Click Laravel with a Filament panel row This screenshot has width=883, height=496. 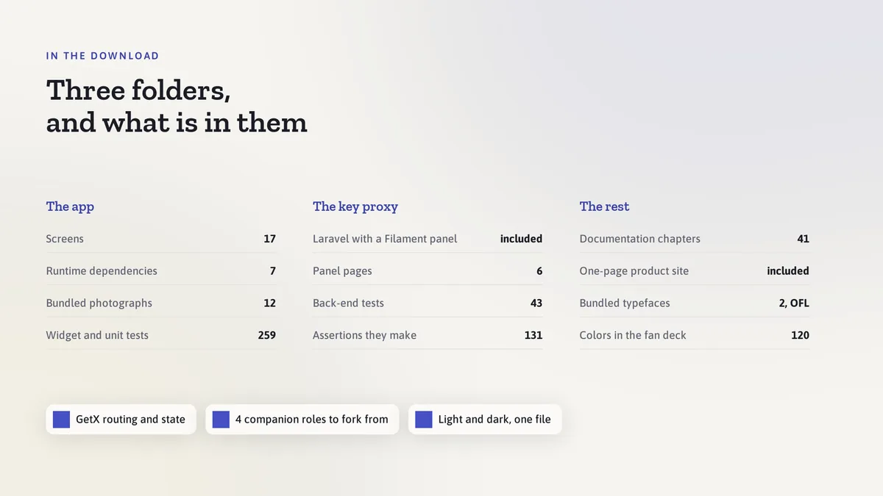point(428,239)
